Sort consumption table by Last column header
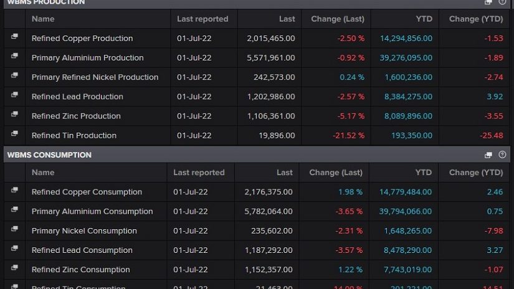This screenshot has height=289, width=514. (x=285, y=173)
